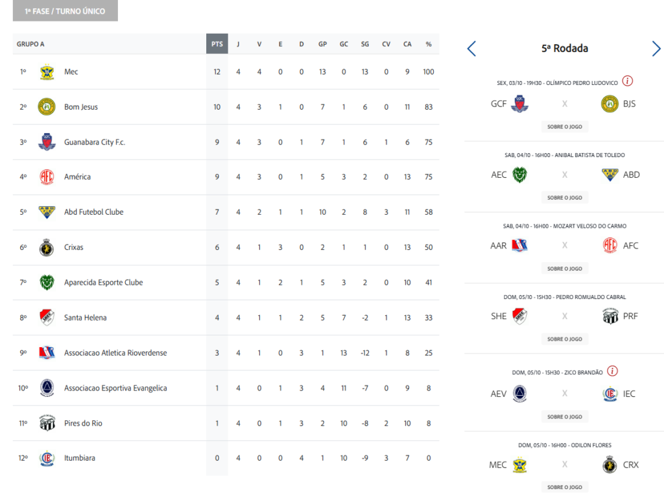Click the Crixas club crest in table
The height and width of the screenshot is (493, 664).
[47, 247]
